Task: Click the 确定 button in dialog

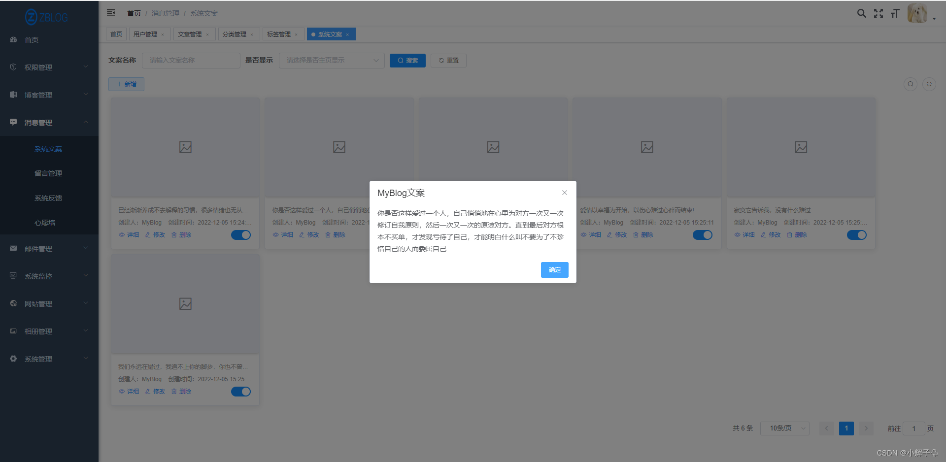Action: coord(555,270)
